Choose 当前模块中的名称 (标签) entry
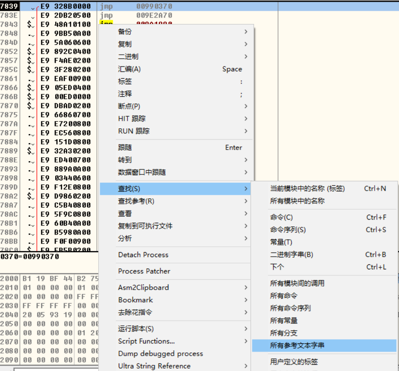This screenshot has width=399, height=371. coord(307,188)
